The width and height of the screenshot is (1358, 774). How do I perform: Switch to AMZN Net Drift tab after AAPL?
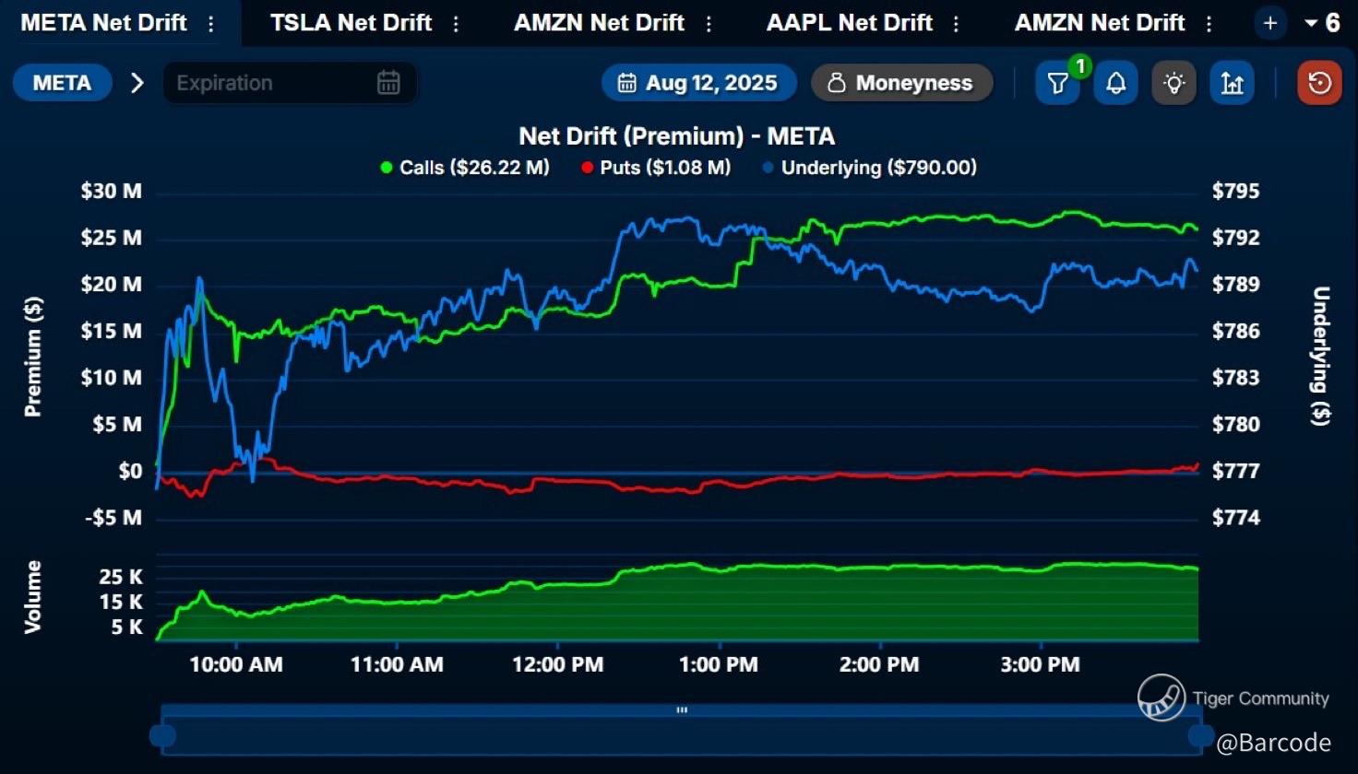click(1100, 23)
